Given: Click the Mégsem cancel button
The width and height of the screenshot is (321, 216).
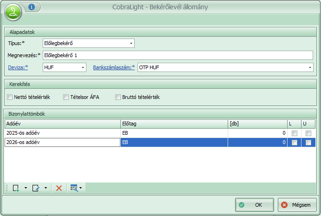Looking at the screenshot, I should pos(297,204).
